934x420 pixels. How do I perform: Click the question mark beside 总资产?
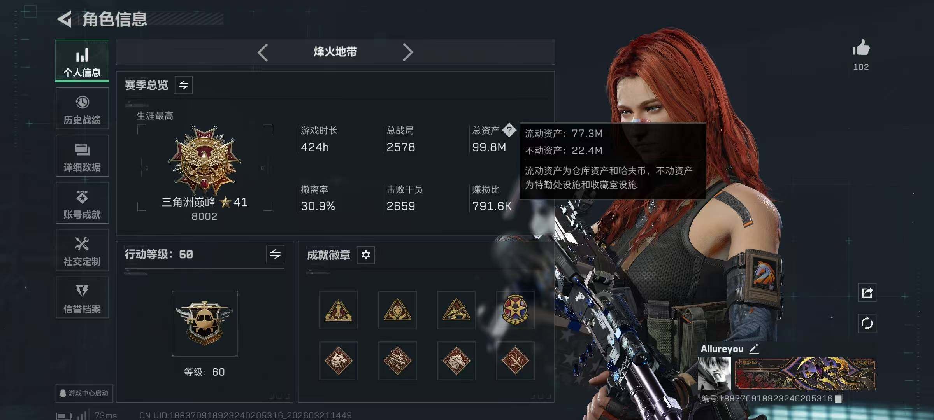[509, 130]
